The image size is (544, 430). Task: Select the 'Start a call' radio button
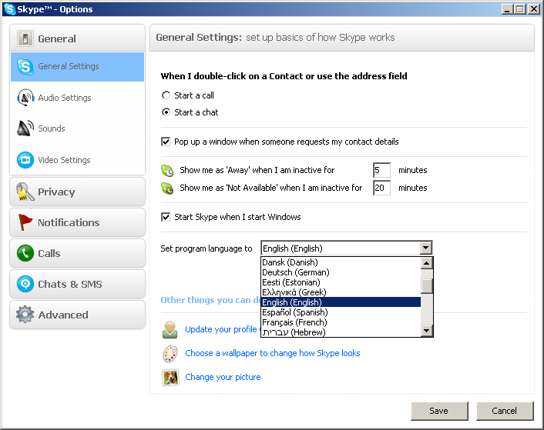[166, 95]
